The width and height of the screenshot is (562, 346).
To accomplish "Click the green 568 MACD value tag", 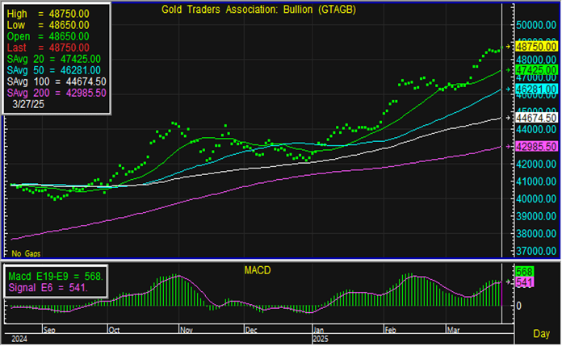I will coord(523,272).
